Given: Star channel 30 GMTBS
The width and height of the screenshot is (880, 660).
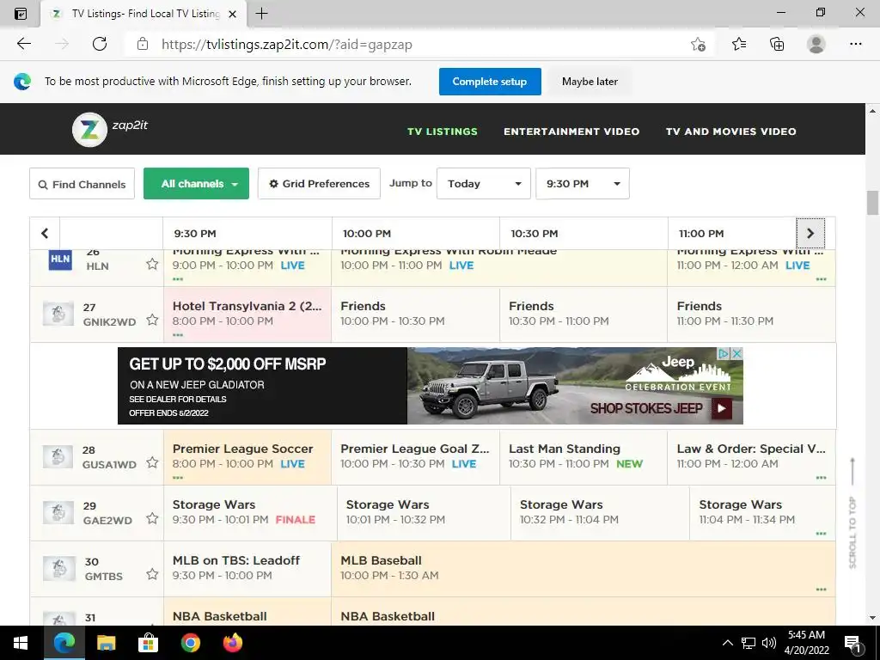Looking at the screenshot, I should [x=152, y=574].
